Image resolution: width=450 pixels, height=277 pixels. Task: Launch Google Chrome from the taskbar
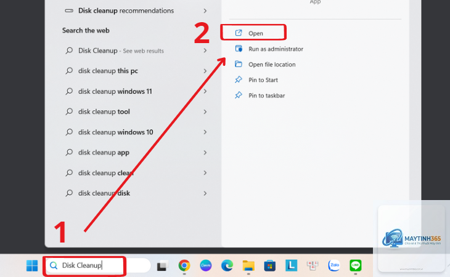coord(184,265)
